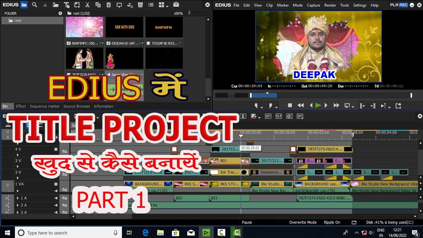Click the Tools briefcase icon in bin
Viewport: 423px width, 238px height.
176,5
